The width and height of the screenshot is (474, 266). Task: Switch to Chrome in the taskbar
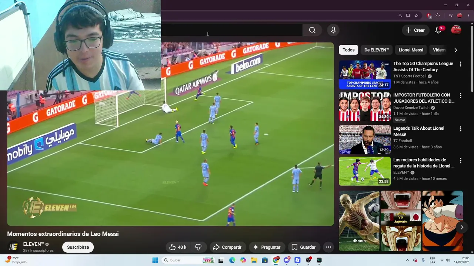(276, 260)
